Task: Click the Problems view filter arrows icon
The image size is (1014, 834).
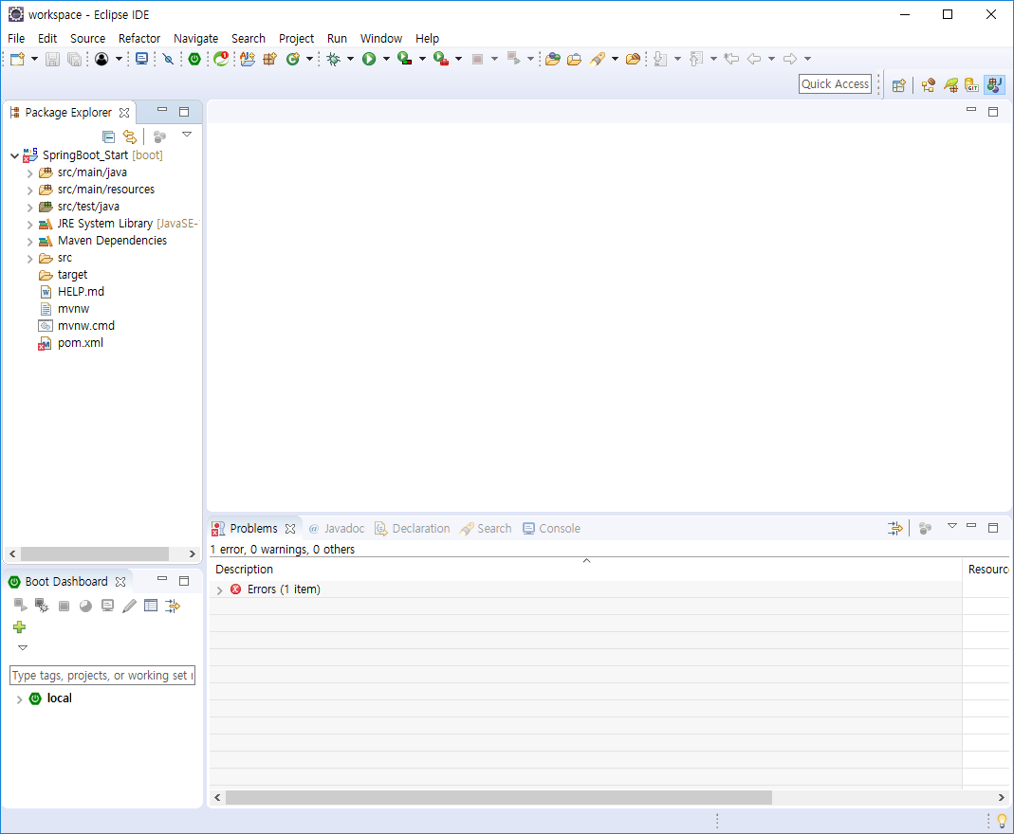Action: 895,529
